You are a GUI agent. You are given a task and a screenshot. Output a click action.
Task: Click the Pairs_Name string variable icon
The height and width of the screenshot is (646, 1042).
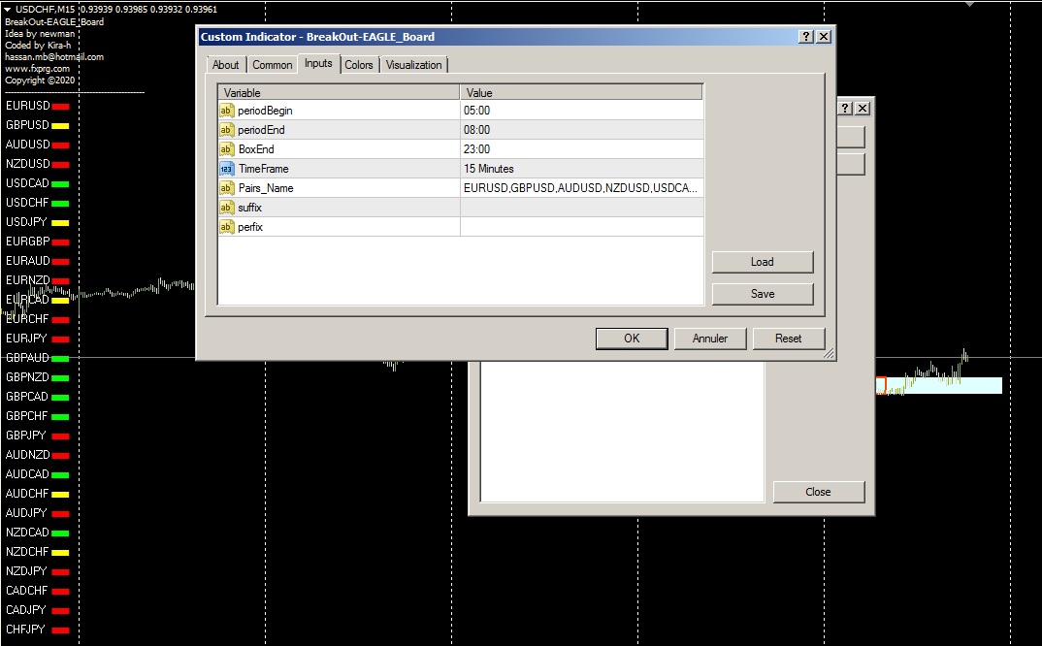click(227, 188)
